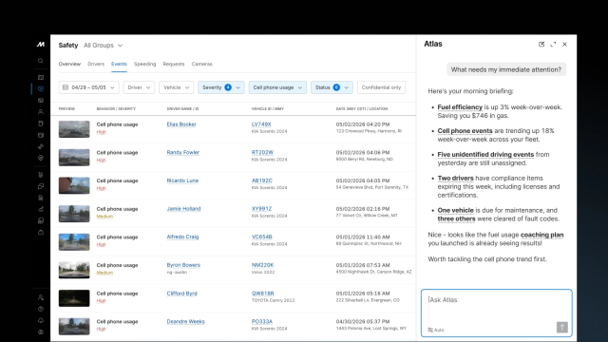This screenshot has height=342, width=608.
Task: Click the Cell phone events link in Atlas
Action: 465,131
